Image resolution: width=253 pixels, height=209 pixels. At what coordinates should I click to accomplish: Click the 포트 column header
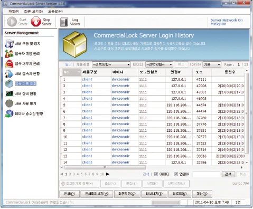point(202,72)
